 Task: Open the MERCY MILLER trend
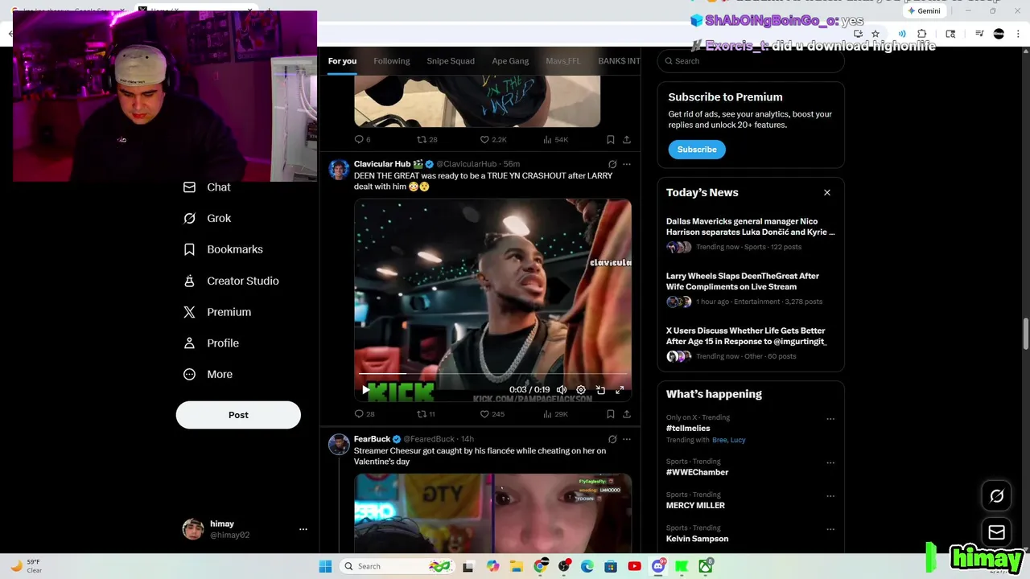pos(695,506)
